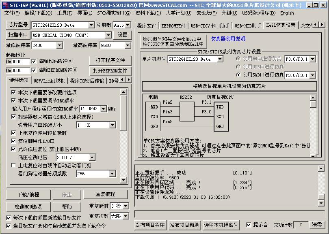Click right arrow to scroll hardware option tabs
Viewport: 329px width, 234px height.
[129, 79]
